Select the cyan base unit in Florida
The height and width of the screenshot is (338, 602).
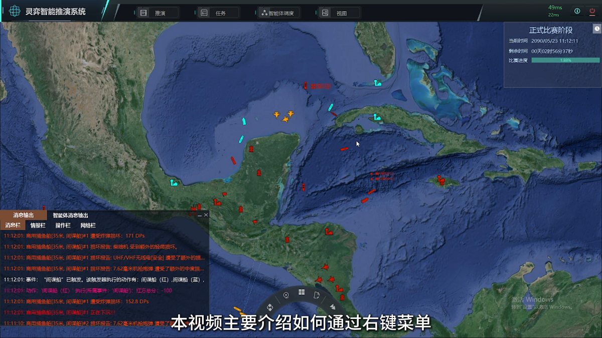pyautogui.click(x=377, y=83)
